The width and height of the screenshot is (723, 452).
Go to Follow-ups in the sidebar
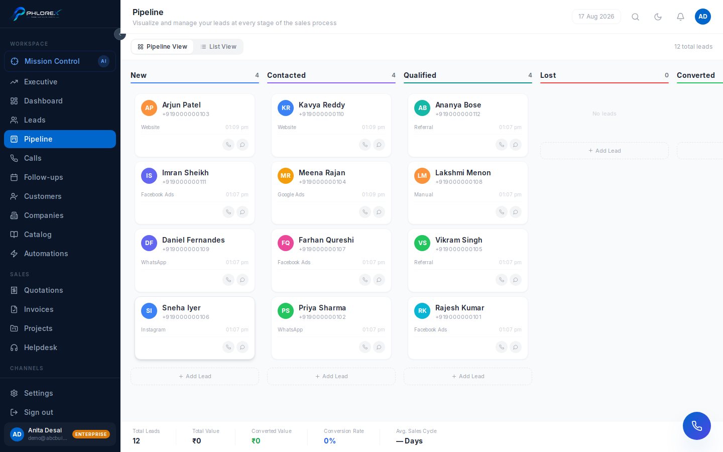pos(60,177)
